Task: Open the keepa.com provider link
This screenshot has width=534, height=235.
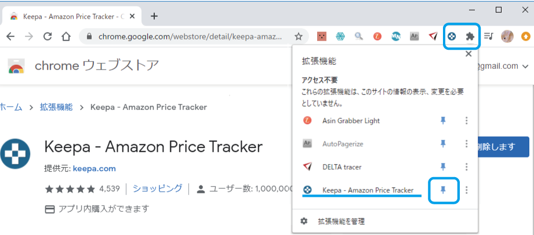Action: 94,169
